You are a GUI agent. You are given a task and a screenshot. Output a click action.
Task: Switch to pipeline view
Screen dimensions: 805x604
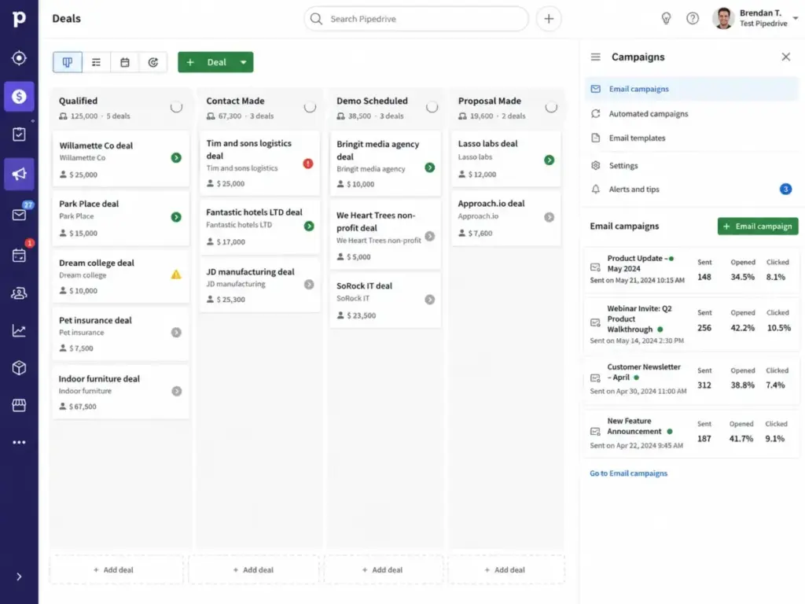click(x=68, y=62)
